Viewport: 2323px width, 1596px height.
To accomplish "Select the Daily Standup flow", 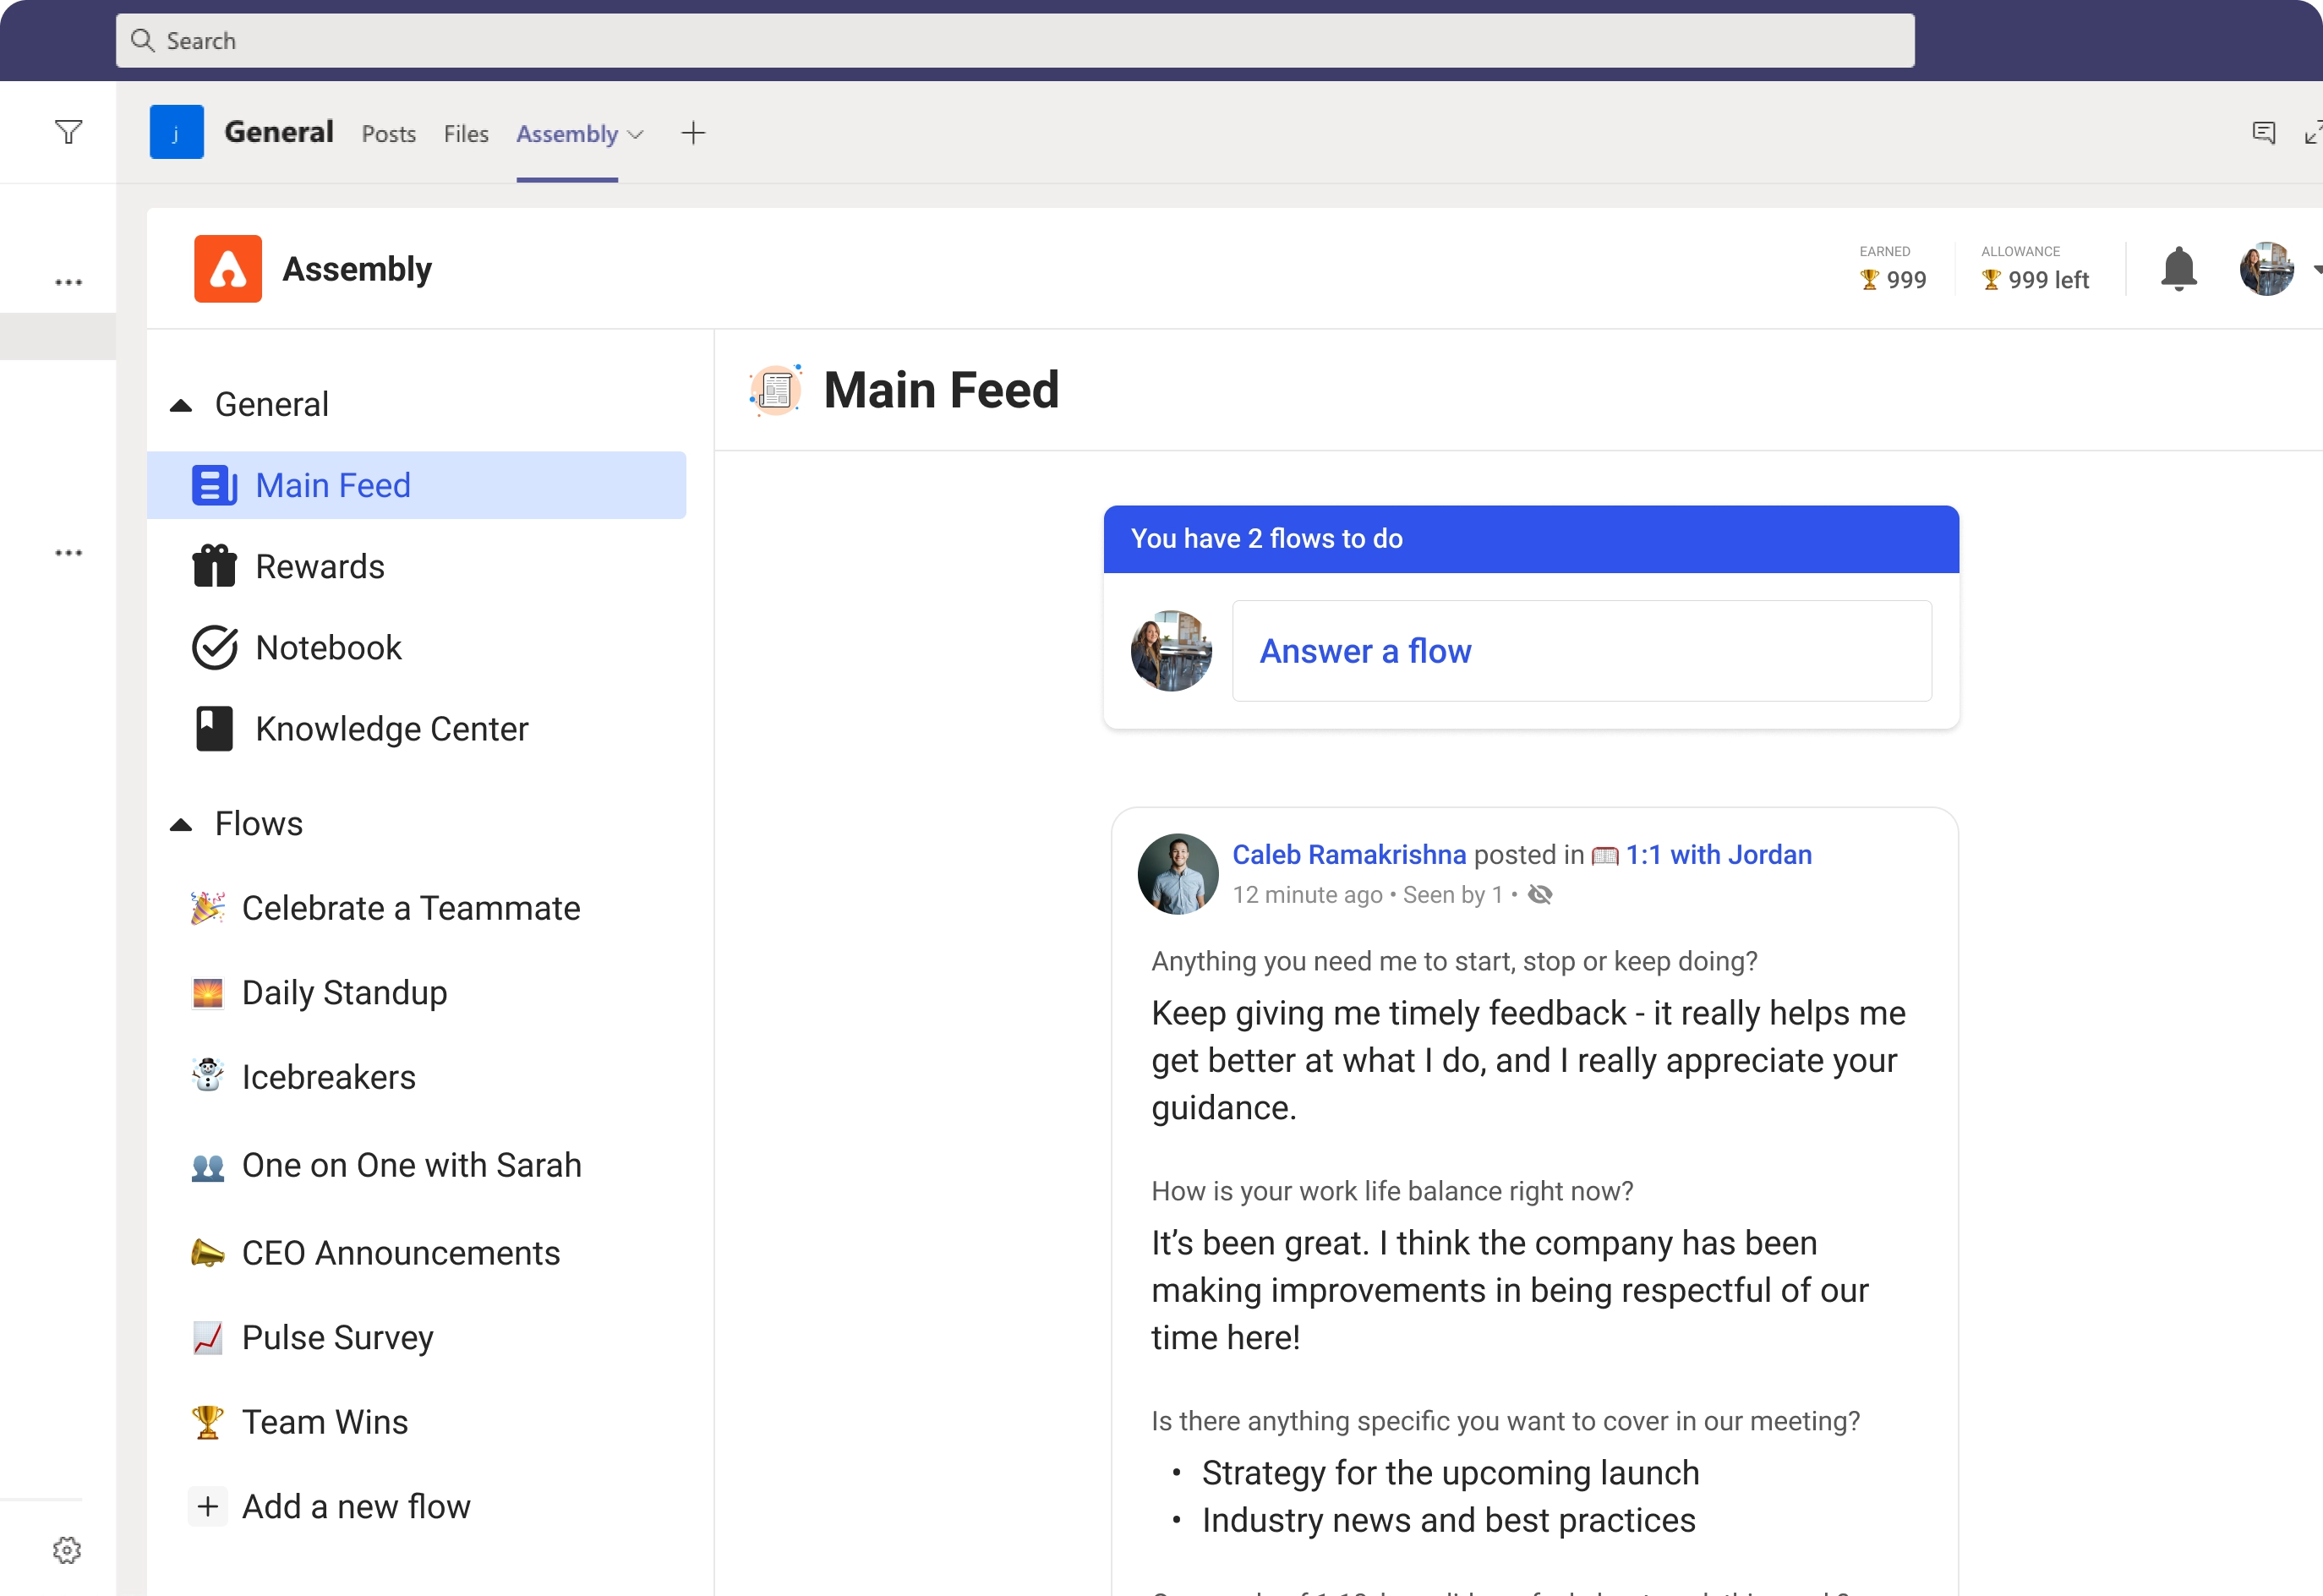I will [344, 991].
